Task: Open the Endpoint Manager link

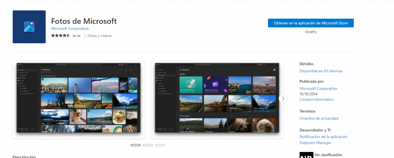Action: coord(316,143)
